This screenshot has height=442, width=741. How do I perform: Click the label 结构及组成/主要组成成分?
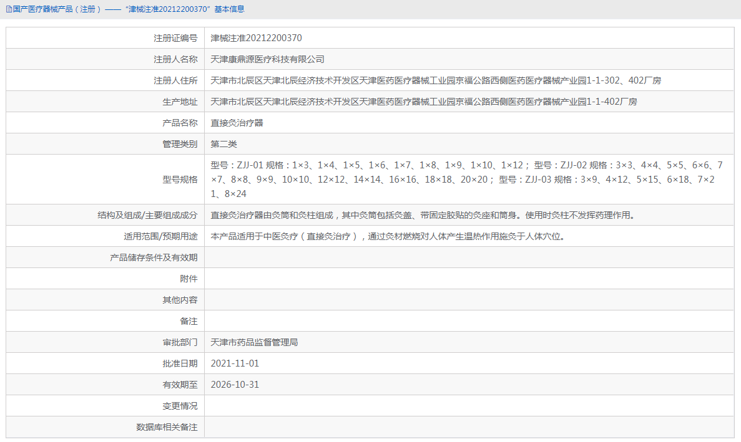point(147,216)
